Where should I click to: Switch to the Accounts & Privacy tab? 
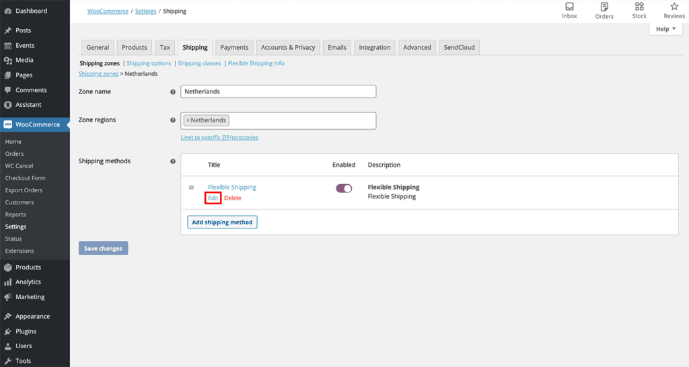tap(288, 48)
